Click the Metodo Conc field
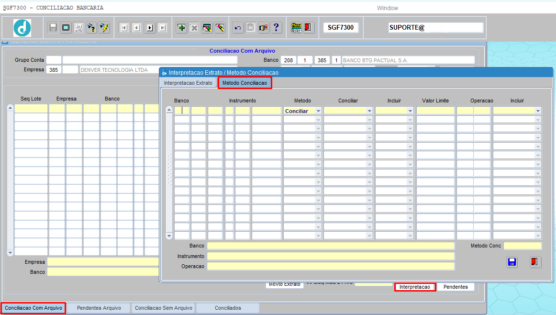556x315 pixels. point(523,246)
